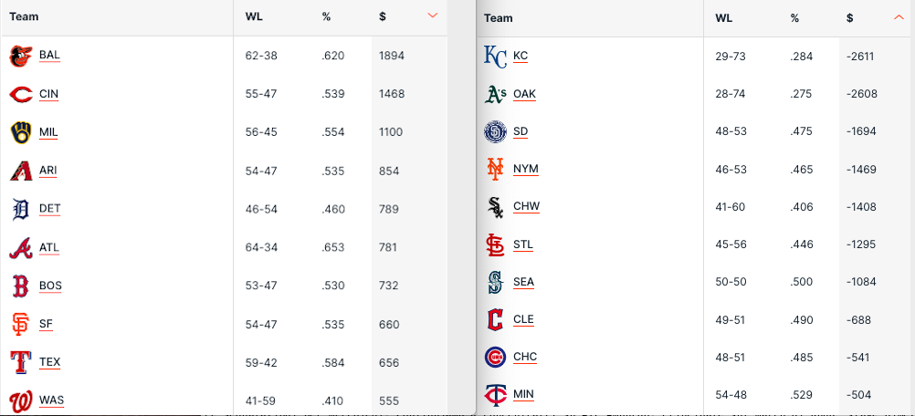
Task: Click the St. Louis Cardinals logo
Action: pos(495,244)
